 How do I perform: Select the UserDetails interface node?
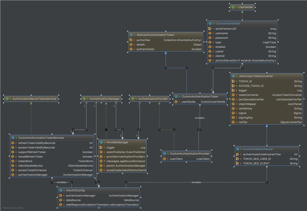tap(242, 7)
